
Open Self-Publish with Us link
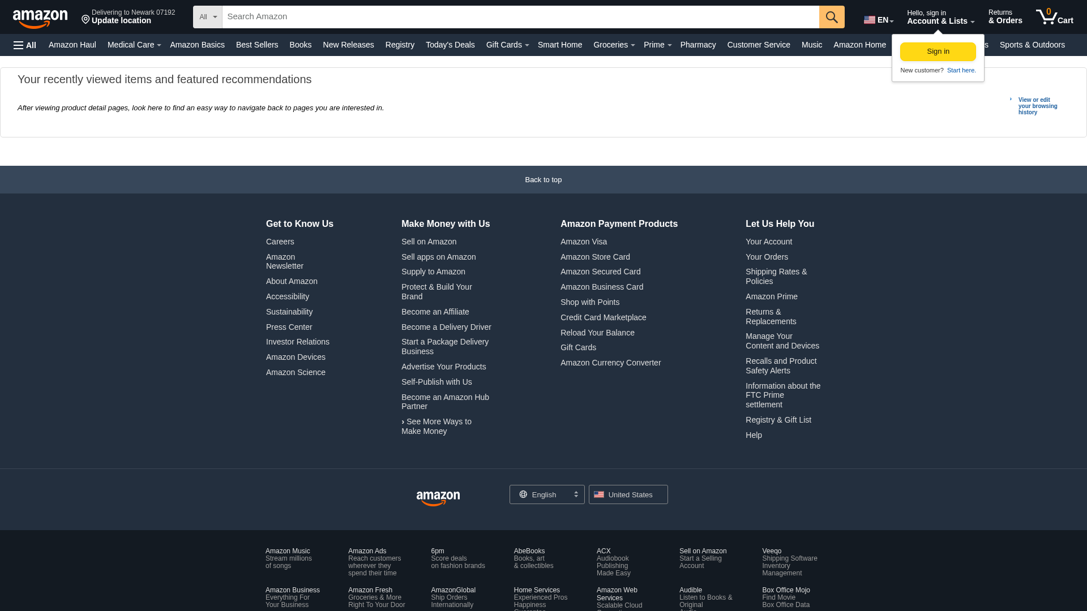[x=436, y=382]
